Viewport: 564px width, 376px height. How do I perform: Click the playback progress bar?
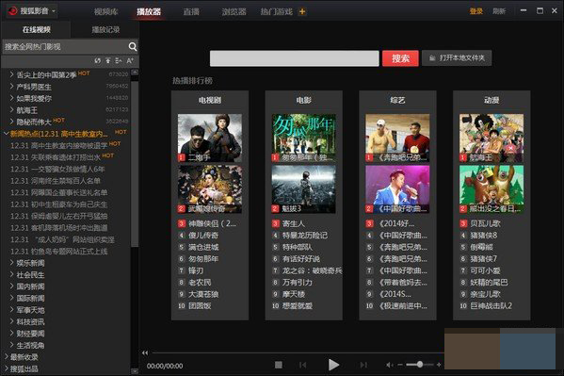point(298,352)
